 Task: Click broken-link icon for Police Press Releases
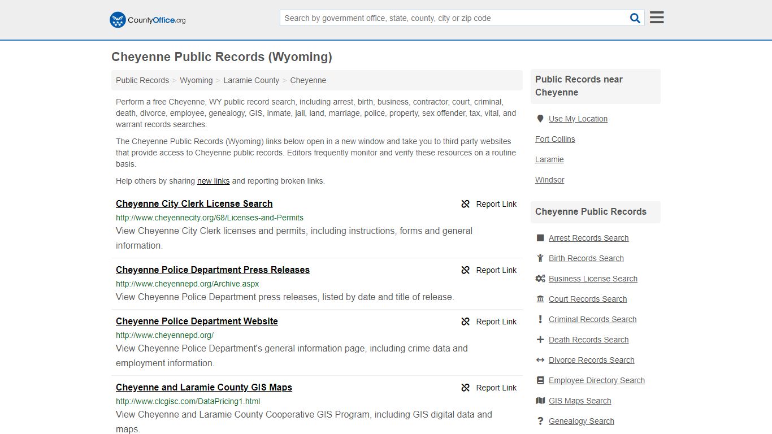click(466, 270)
